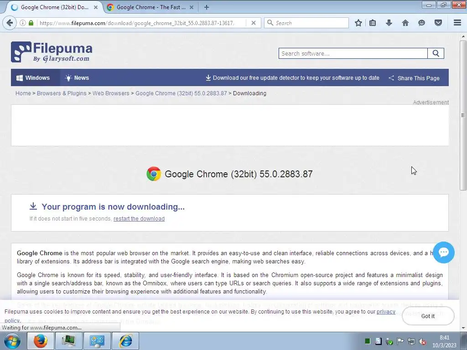Open Web Browsers breadcrumb link
The width and height of the screenshot is (467, 350).
[x=111, y=93]
